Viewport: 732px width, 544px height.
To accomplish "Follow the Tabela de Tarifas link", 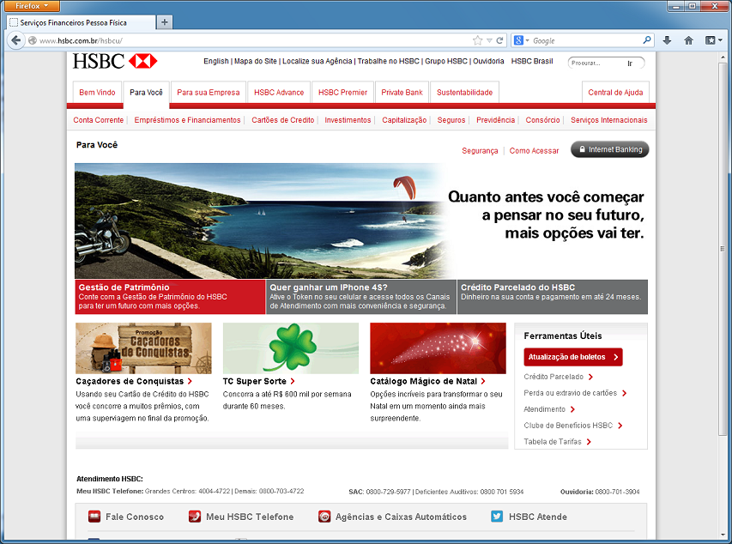I will [554, 442].
